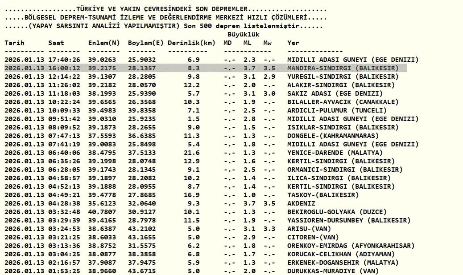Click the Boylam(E) column header
Screen dimensions: 463x275
pyautogui.click(x=145, y=43)
